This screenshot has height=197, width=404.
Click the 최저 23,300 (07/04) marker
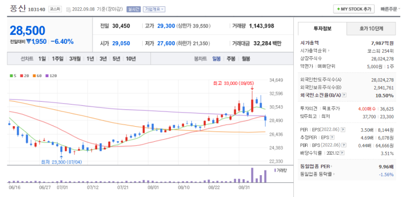(x=62, y=162)
